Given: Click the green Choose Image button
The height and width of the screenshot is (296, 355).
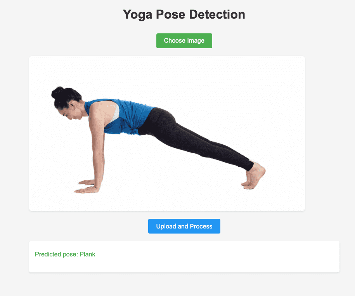Looking at the screenshot, I should click(184, 41).
